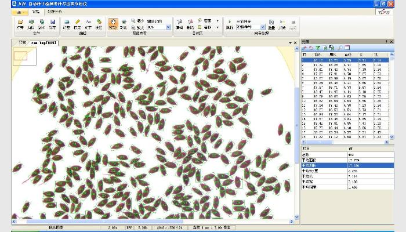This screenshot has width=406, height=232.
Task: Click the Save icon in the file group
Action: [x=52, y=22]
